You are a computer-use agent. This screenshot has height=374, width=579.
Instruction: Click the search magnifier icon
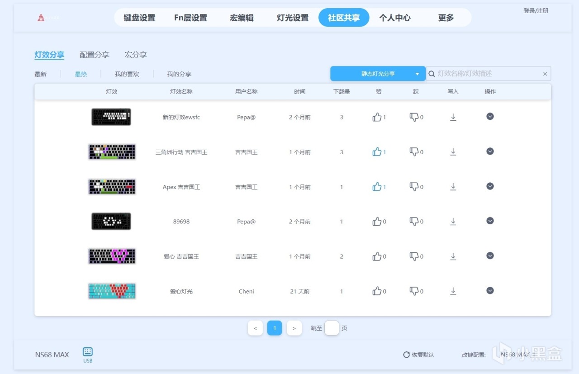click(432, 74)
